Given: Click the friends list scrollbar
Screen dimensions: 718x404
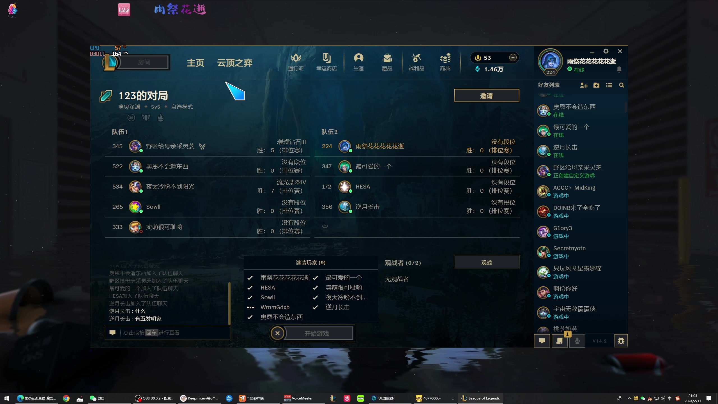Looking at the screenshot, I should click(x=626, y=107).
